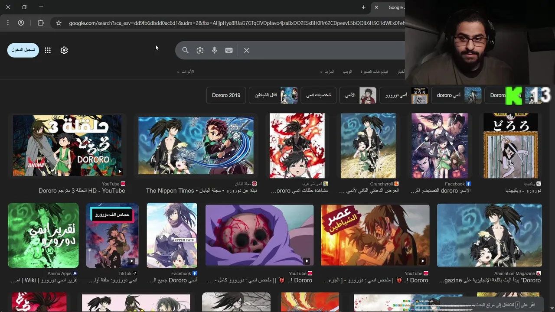Select the قاتل الشياطين suggestion chip
Viewport: 555px width, 312px height.
[273, 95]
